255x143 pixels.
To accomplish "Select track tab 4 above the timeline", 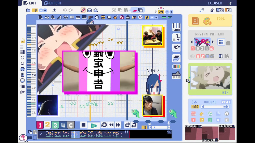I will coord(63,125).
